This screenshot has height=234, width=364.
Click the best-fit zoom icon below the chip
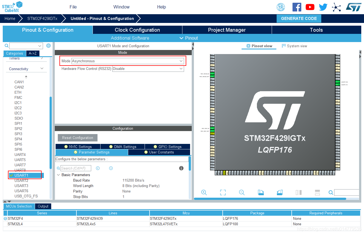point(223,192)
